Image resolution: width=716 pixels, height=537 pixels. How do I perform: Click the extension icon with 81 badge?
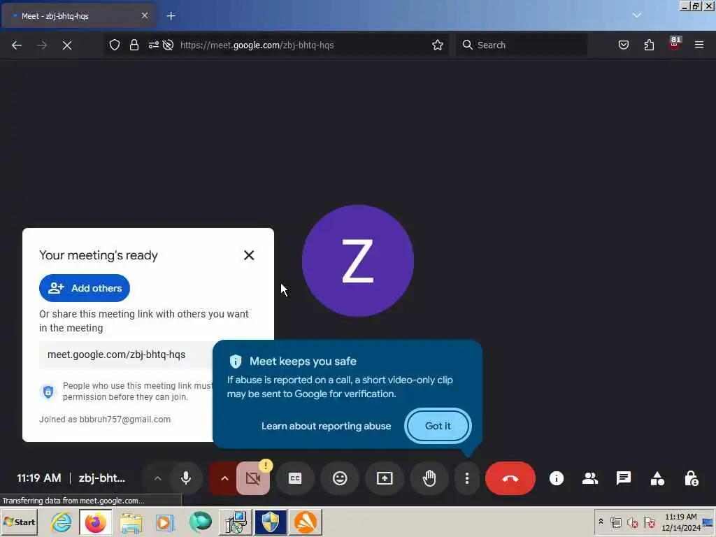(674, 44)
